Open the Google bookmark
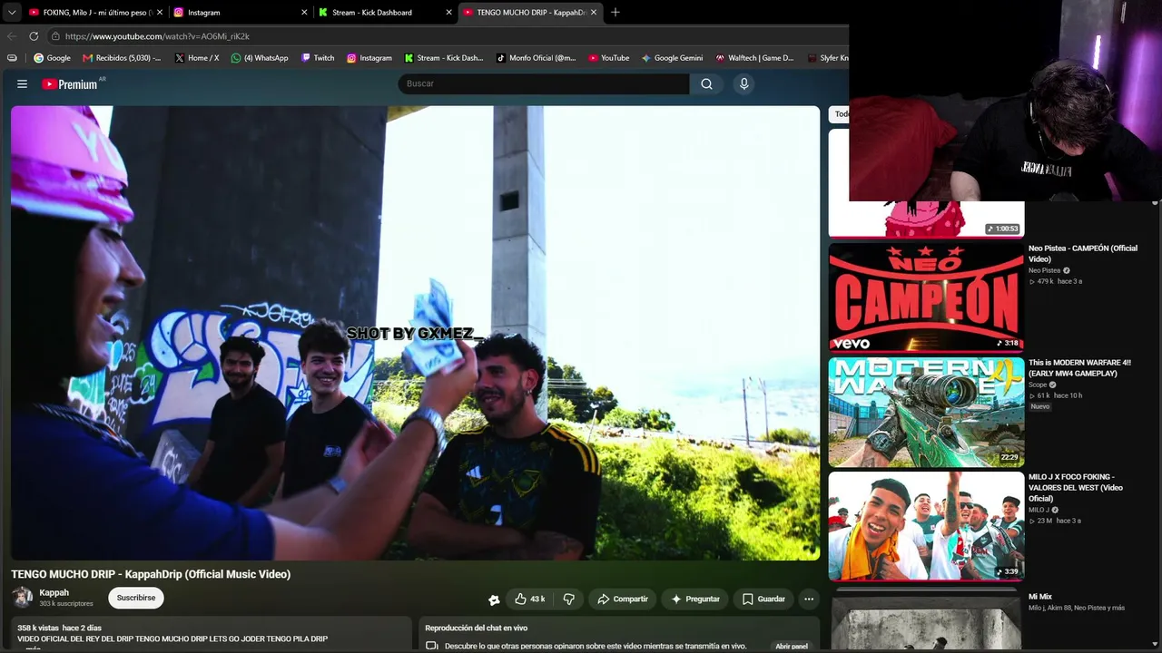This screenshot has width=1162, height=653. [x=52, y=58]
